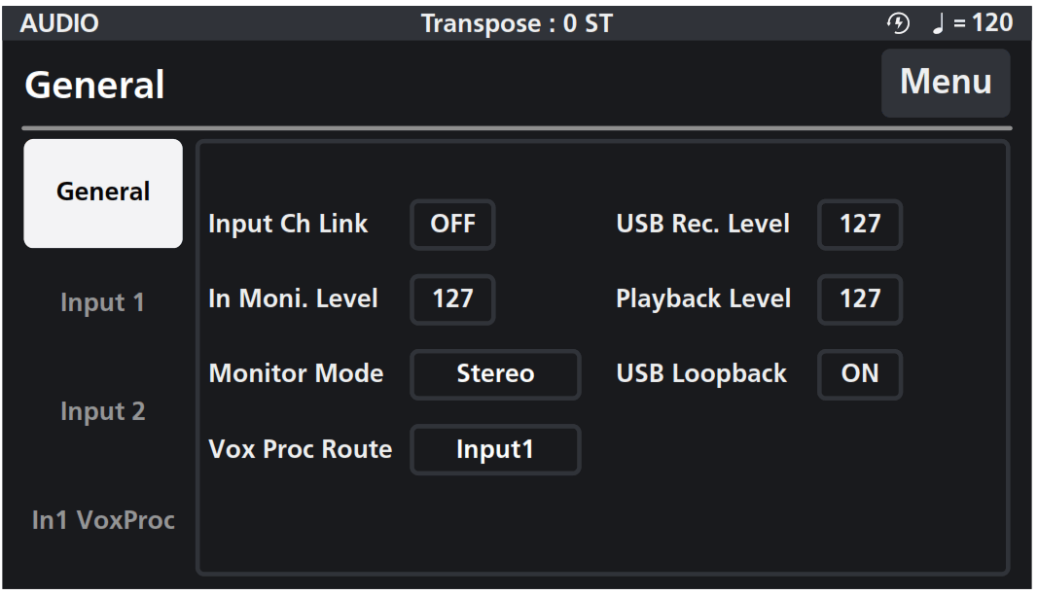Open the In1 VoxProc tab

coord(103,520)
